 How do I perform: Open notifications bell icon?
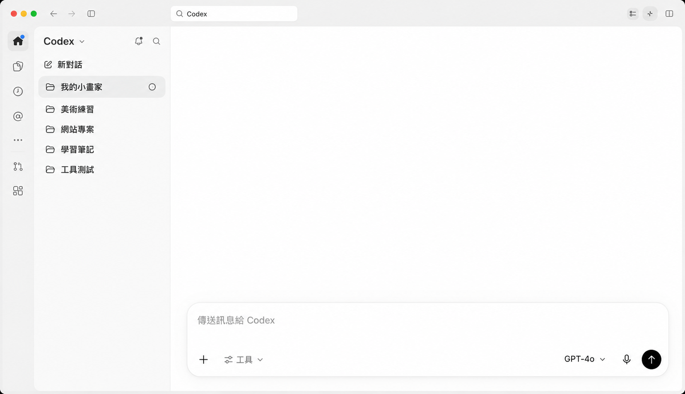139,41
